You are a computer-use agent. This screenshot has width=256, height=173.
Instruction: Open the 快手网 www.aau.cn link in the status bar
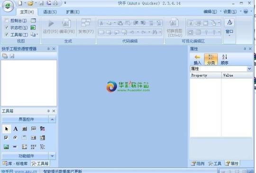19,171
